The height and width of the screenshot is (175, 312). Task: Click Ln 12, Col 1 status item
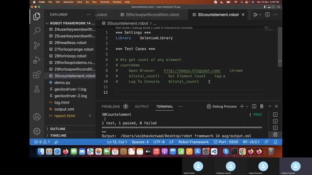117,142
